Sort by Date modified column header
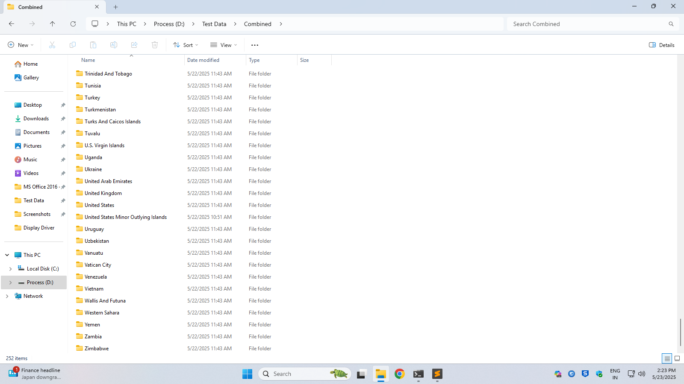 pyautogui.click(x=203, y=60)
